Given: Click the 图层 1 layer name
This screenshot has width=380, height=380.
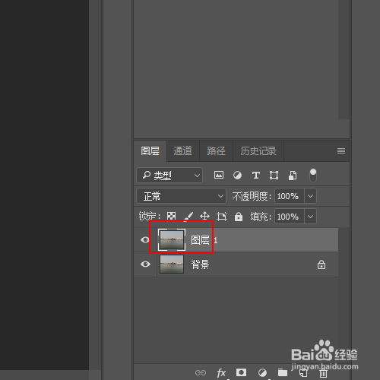Looking at the screenshot, I should (204, 240).
